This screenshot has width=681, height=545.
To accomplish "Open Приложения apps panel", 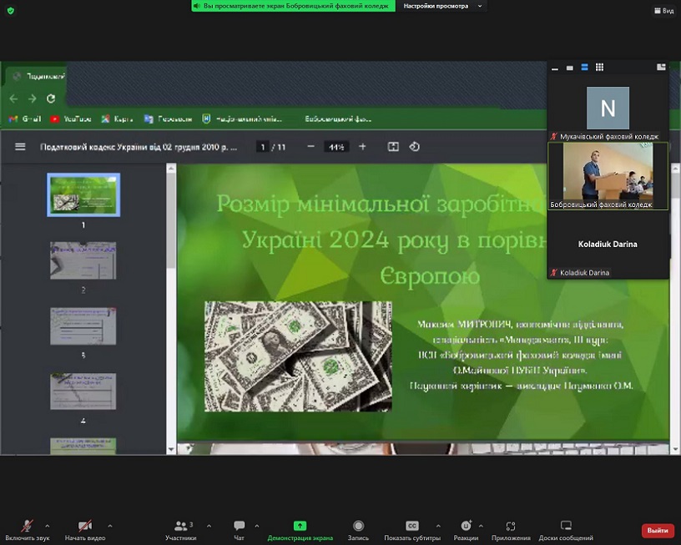I will pyautogui.click(x=511, y=530).
